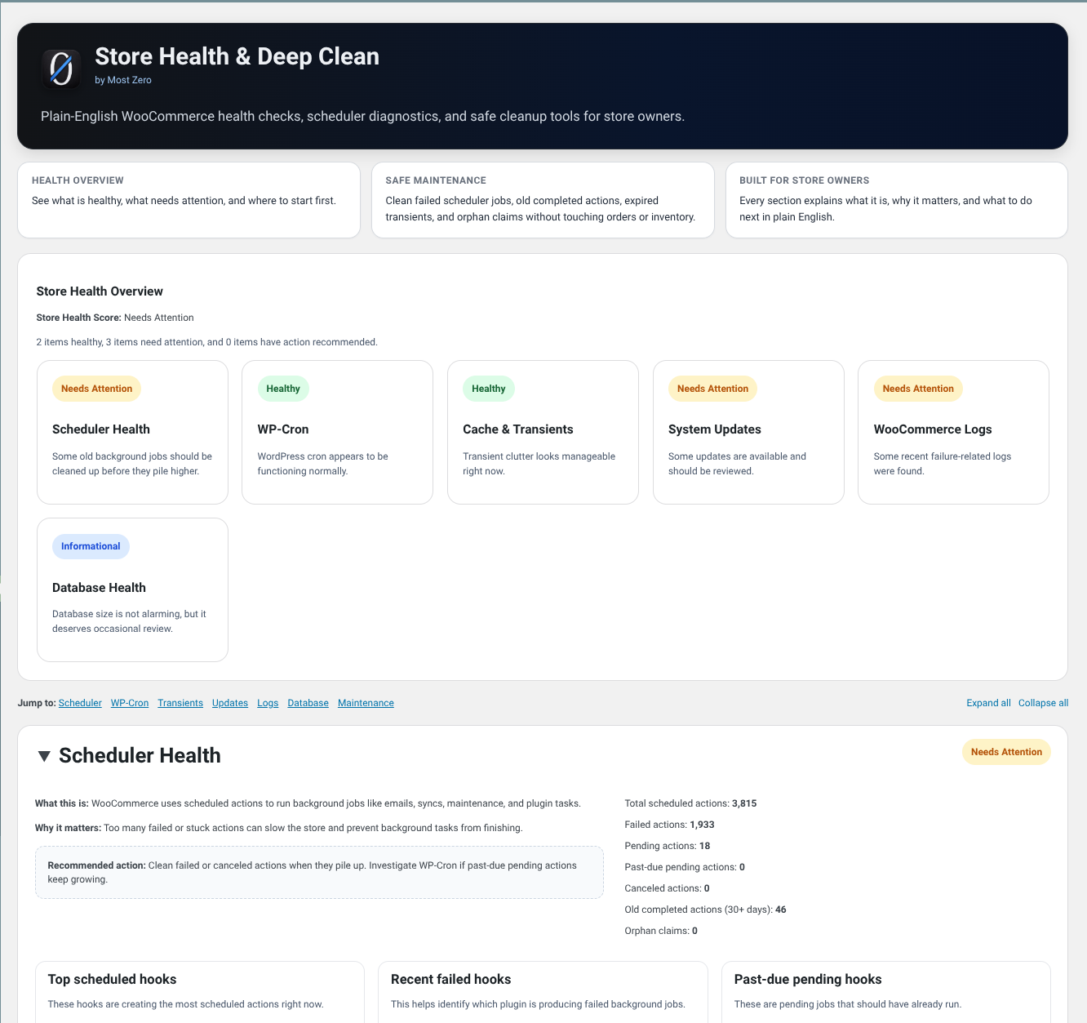The width and height of the screenshot is (1087, 1023).
Task: Click the Database Health overview card
Action: coord(132,589)
